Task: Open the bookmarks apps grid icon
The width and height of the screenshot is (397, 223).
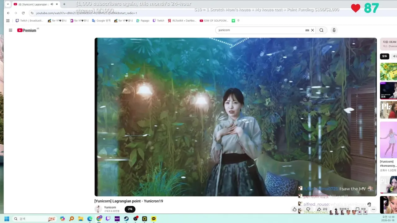Action: pyautogui.click(x=8, y=21)
